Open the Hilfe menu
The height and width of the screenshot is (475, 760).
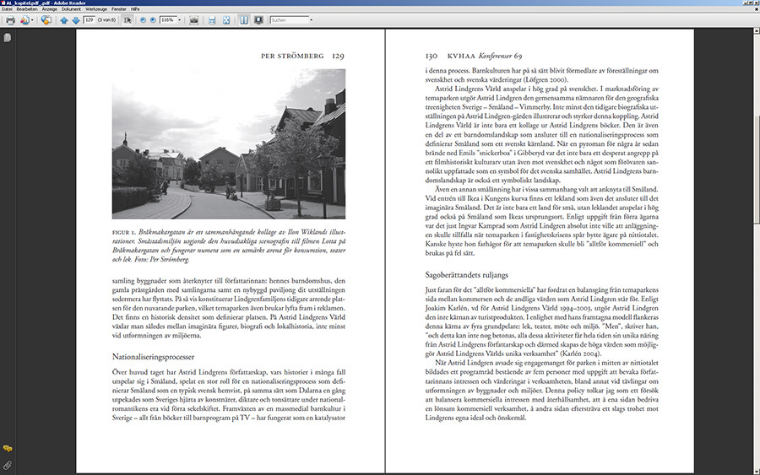click(x=135, y=9)
